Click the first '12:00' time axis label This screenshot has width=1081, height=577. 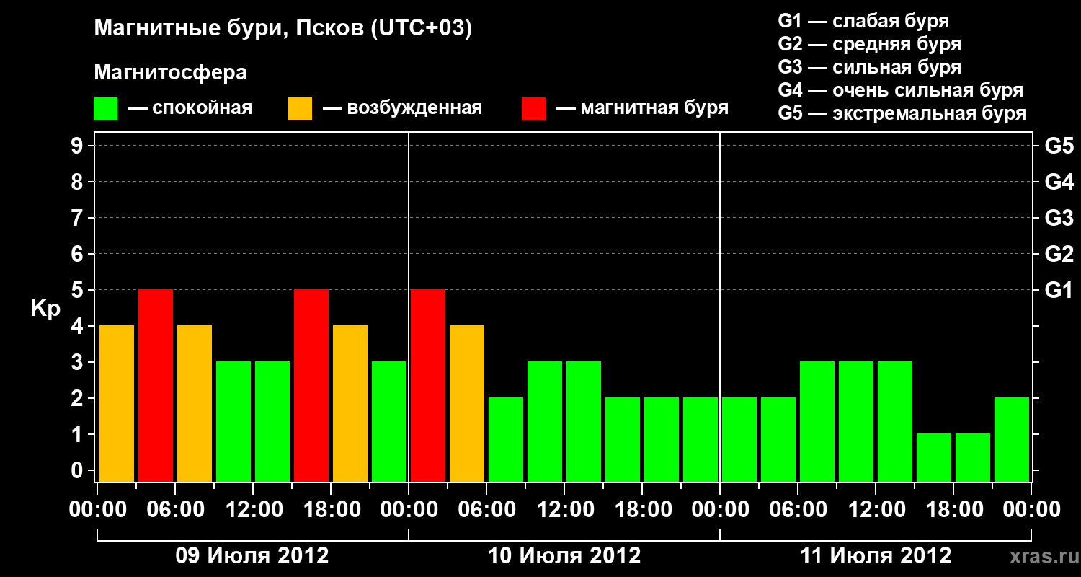(253, 510)
